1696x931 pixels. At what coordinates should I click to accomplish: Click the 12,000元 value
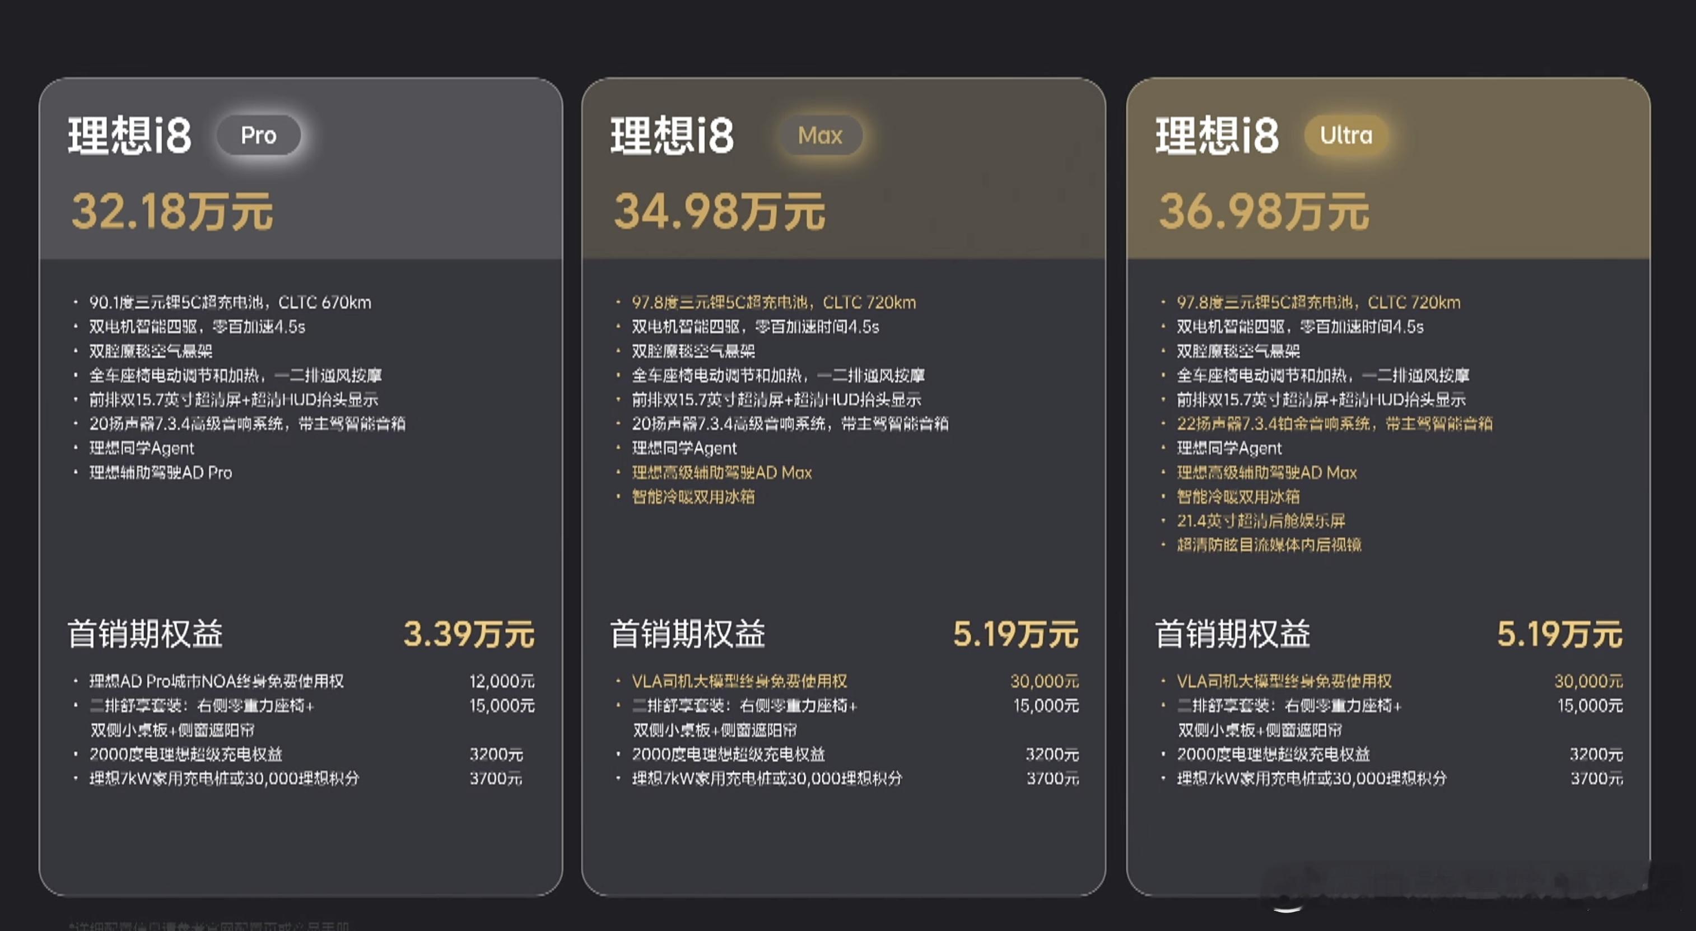(x=502, y=681)
